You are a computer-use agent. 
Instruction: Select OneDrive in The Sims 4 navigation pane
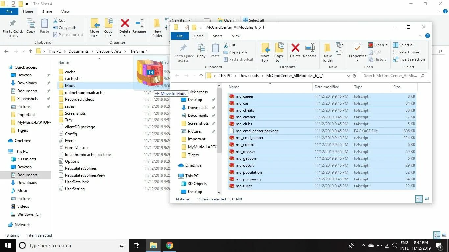click(x=23, y=141)
